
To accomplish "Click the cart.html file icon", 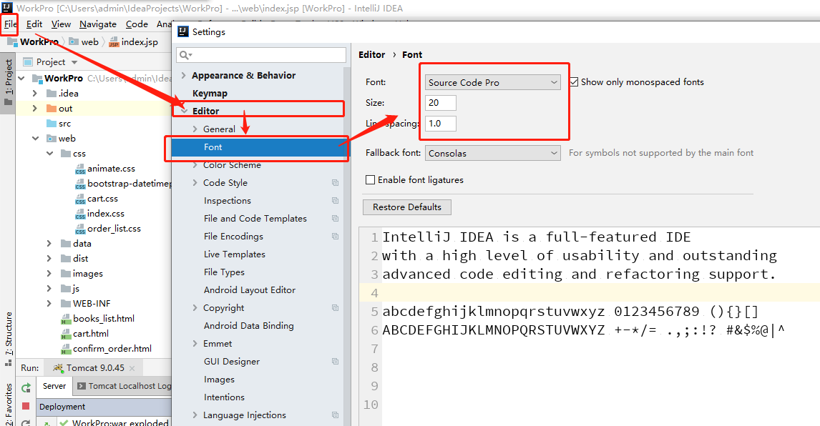I will pyautogui.click(x=66, y=334).
